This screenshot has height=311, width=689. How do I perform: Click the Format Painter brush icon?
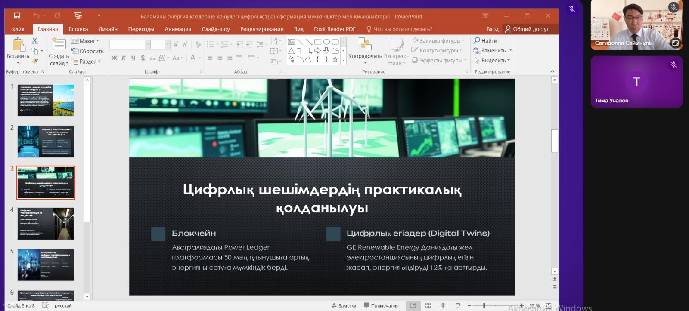(35, 61)
